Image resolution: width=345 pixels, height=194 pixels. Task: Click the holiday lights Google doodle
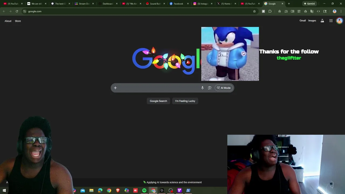[x=166, y=61]
